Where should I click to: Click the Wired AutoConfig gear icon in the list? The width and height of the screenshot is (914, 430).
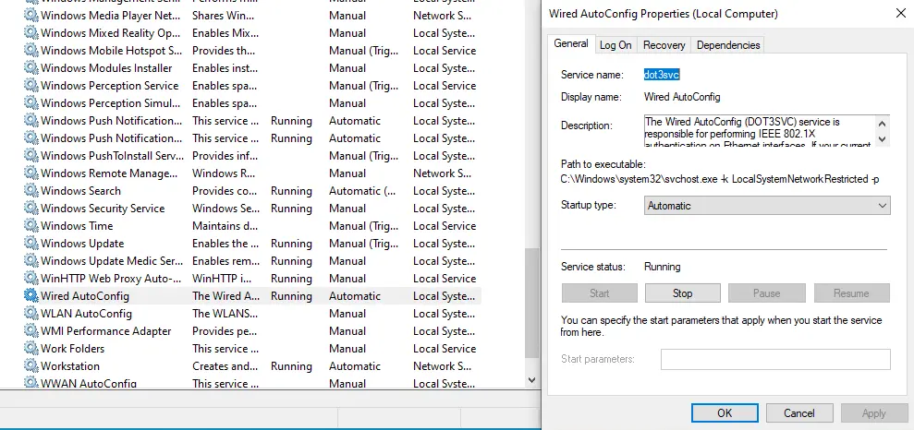30,295
